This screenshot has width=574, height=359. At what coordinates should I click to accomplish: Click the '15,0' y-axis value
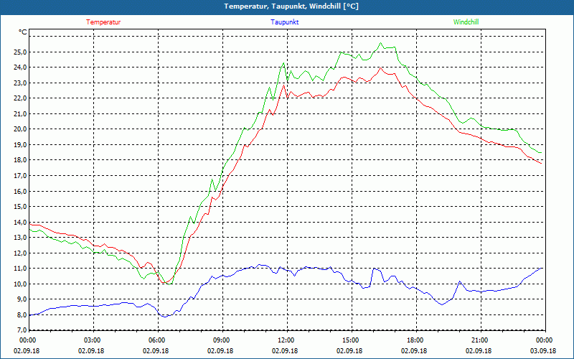point(21,207)
